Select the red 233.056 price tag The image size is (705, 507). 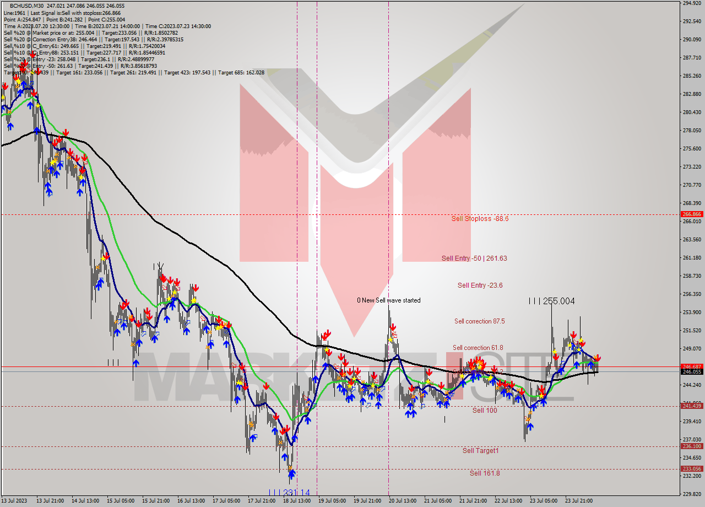click(692, 469)
